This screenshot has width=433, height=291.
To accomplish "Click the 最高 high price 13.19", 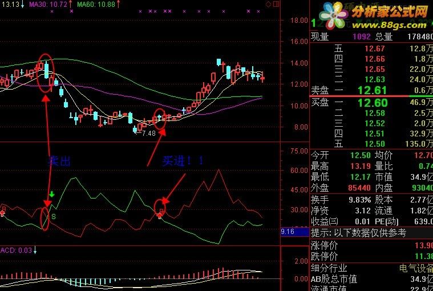I will point(361,166).
